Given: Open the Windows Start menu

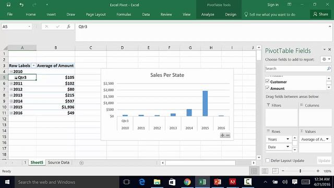Looking at the screenshot, I should [x=7, y=182].
